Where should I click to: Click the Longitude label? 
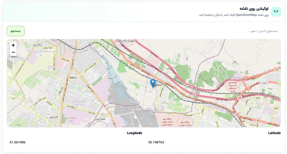(x=134, y=133)
